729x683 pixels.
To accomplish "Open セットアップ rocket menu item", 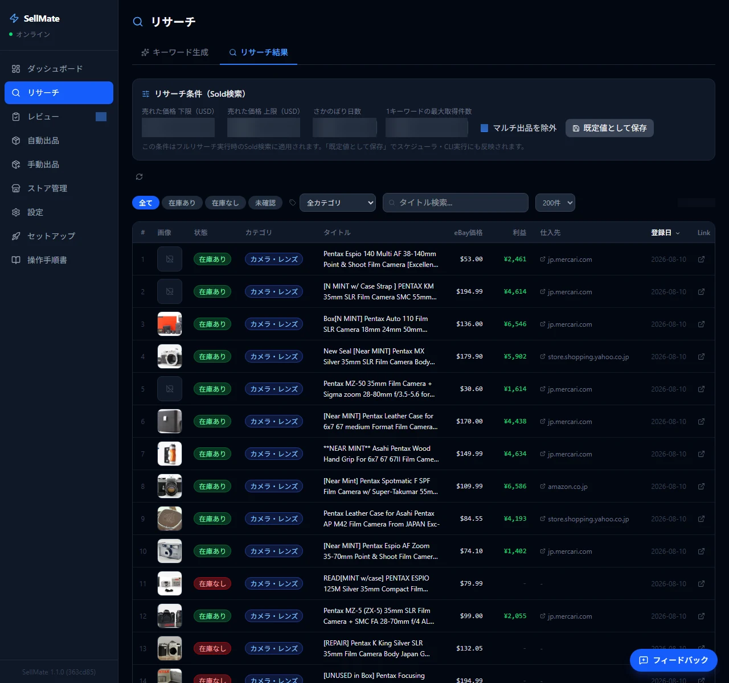I will point(59,236).
